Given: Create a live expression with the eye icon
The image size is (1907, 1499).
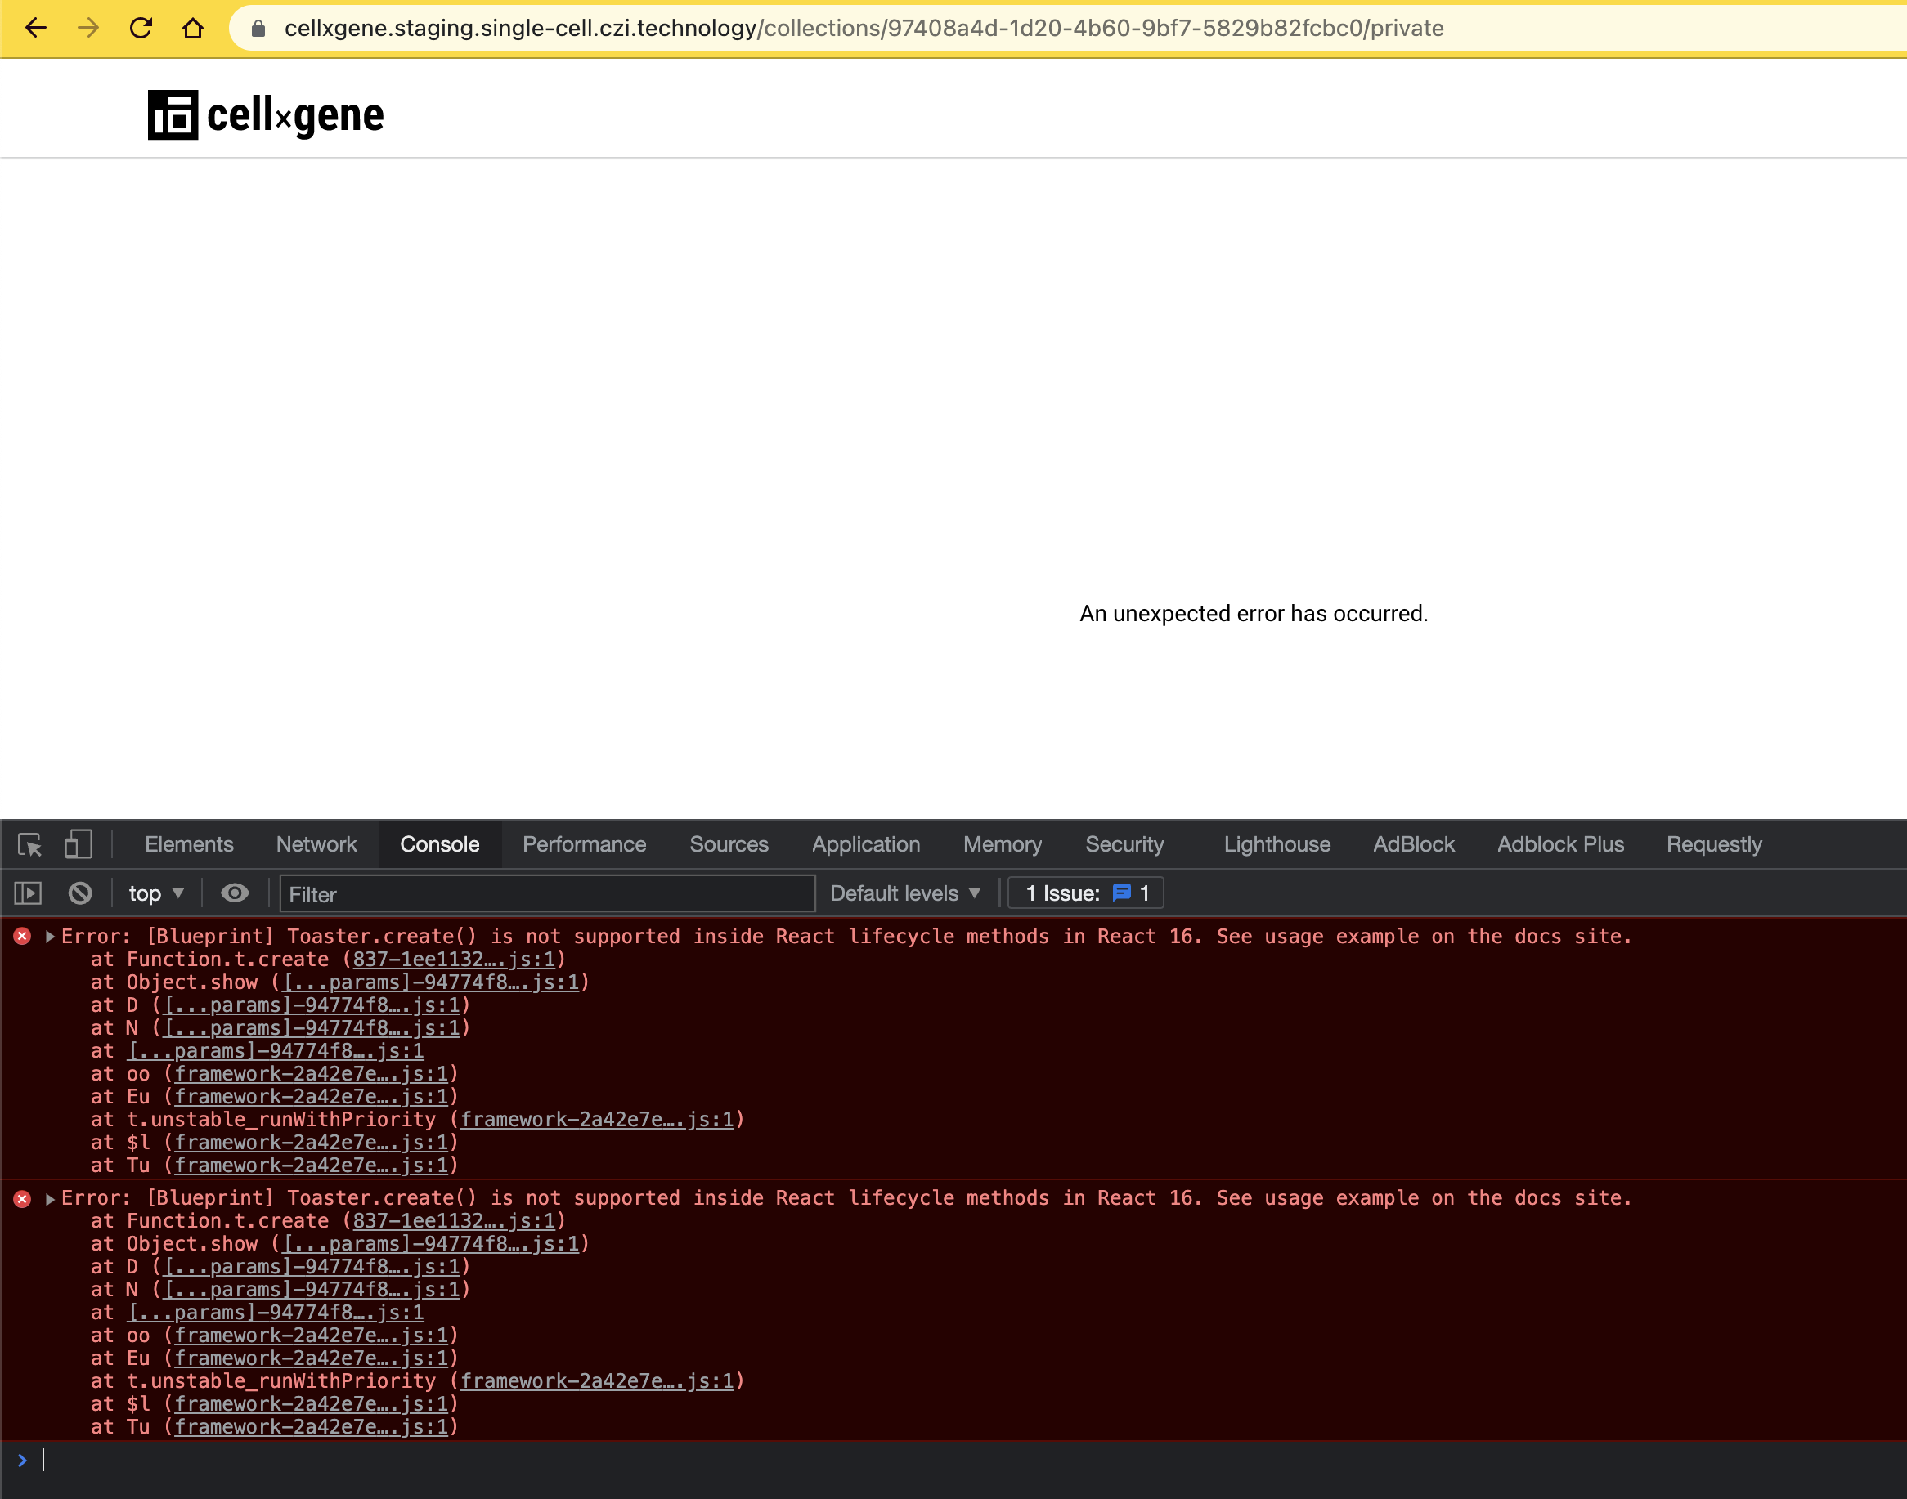Looking at the screenshot, I should point(235,893).
